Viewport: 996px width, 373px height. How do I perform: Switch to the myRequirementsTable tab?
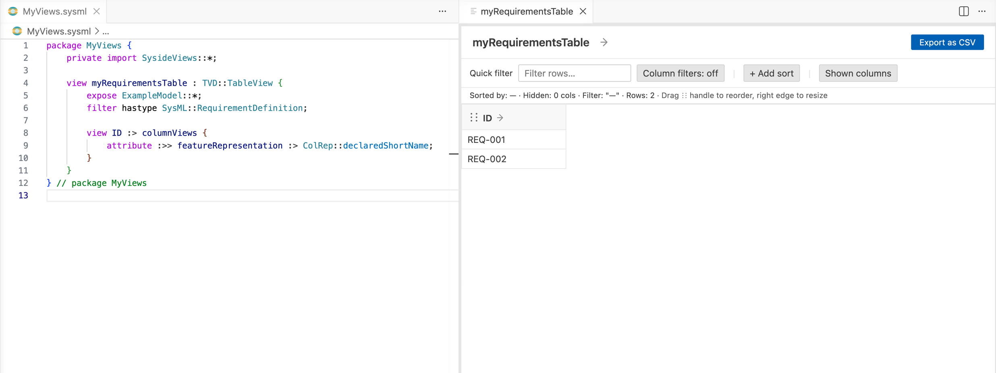[527, 11]
